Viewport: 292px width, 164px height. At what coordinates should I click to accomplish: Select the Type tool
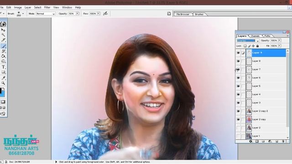[3, 67]
